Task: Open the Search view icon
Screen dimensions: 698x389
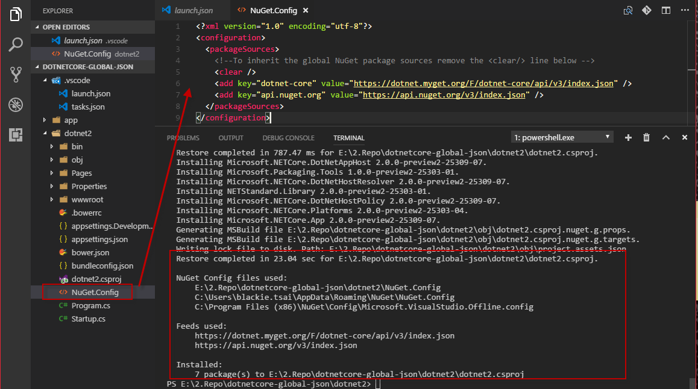Action: [16, 45]
